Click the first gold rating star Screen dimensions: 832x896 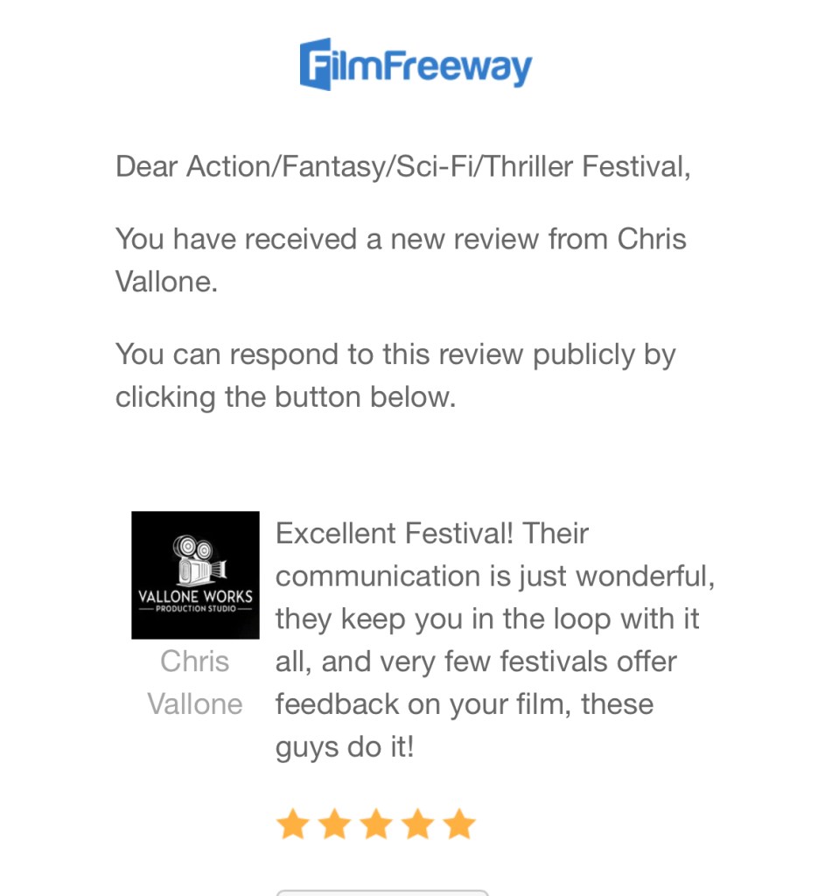pos(293,824)
